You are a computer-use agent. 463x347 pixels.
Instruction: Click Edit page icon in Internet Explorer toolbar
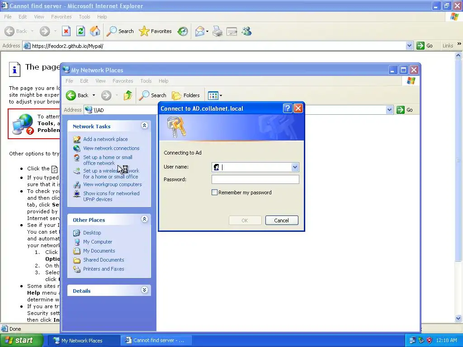232,31
